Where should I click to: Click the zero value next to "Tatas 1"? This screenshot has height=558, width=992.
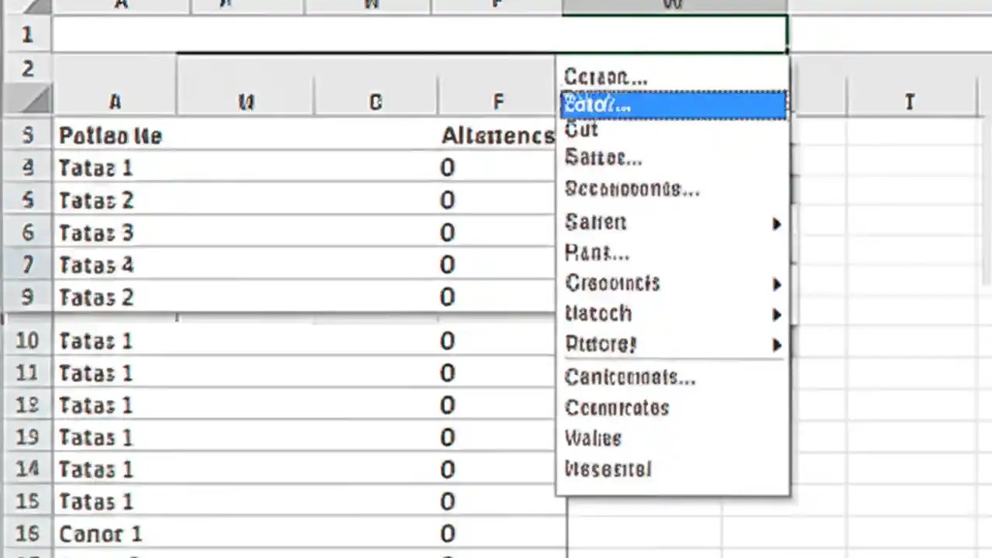click(x=447, y=167)
